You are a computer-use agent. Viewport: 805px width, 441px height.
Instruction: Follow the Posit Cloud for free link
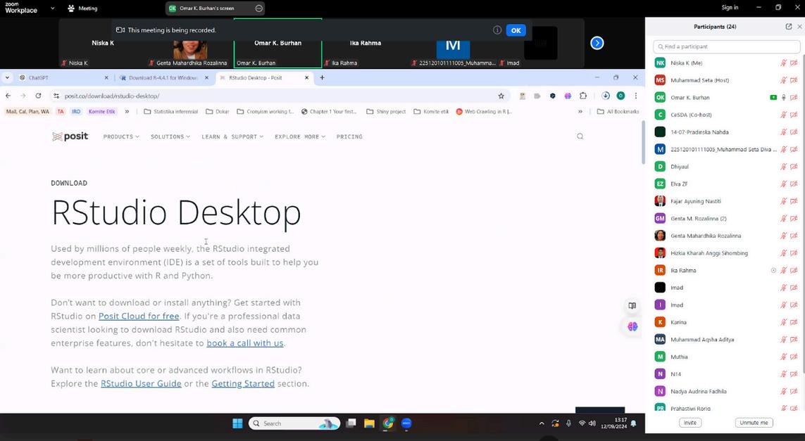tap(139, 317)
